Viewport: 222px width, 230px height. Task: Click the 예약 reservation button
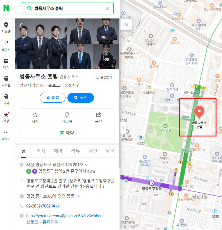[x=67, y=133]
